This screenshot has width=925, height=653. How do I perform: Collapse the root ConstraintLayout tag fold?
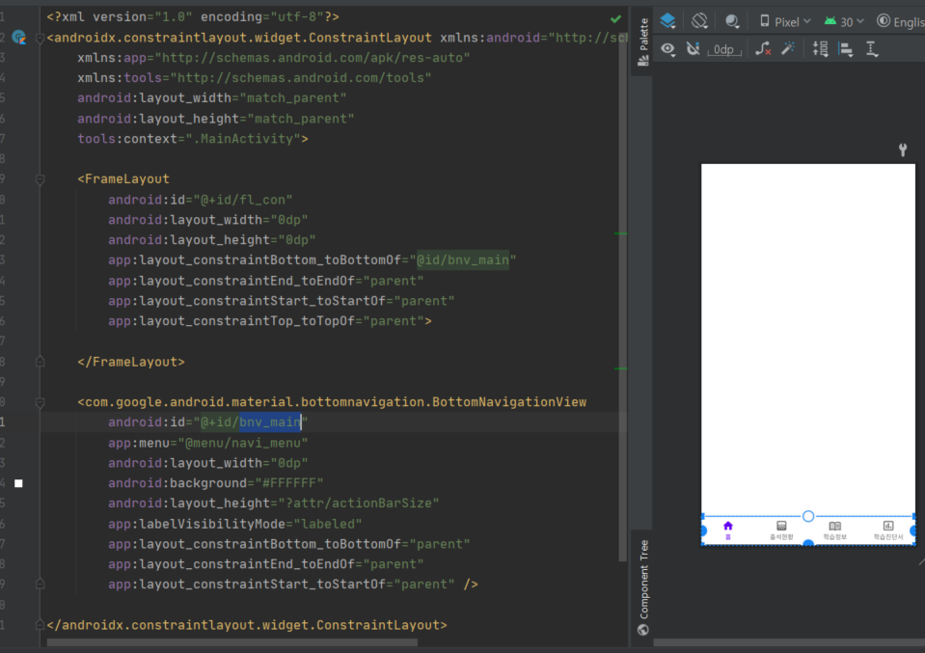41,39
